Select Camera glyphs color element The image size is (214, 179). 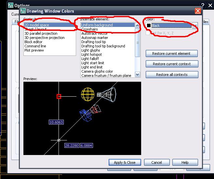108,71
